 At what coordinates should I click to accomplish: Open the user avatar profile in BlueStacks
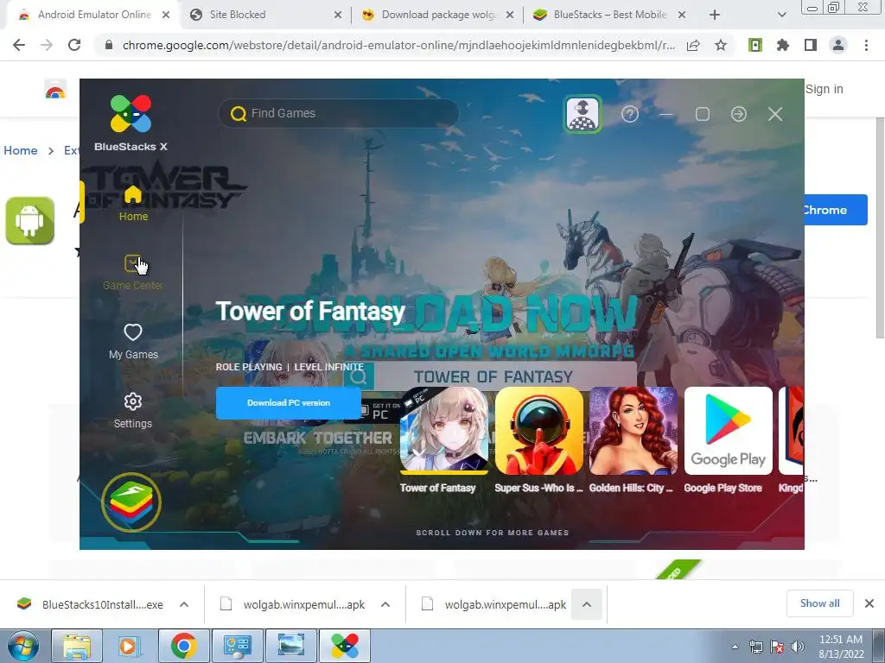pos(583,114)
